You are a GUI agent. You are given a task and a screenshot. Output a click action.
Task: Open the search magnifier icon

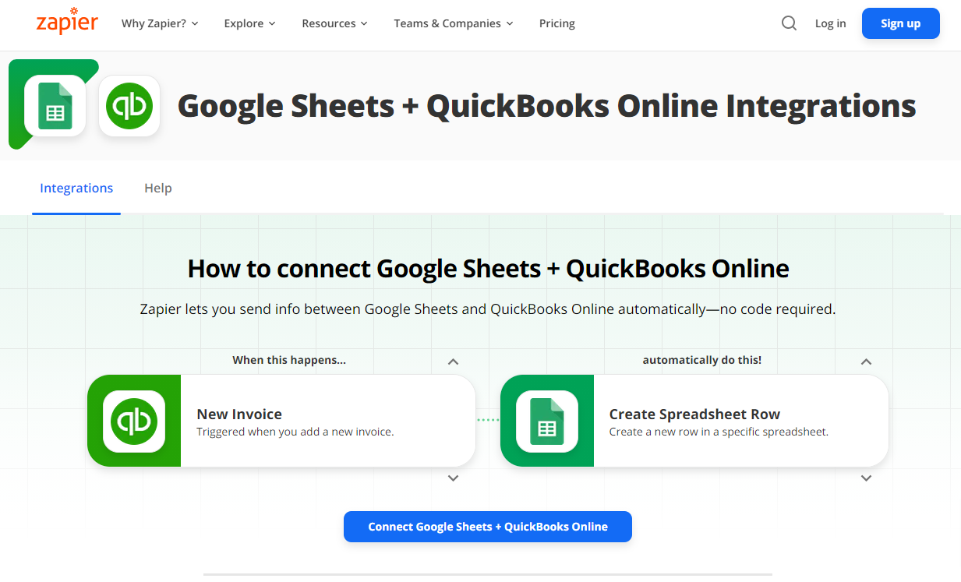(789, 23)
